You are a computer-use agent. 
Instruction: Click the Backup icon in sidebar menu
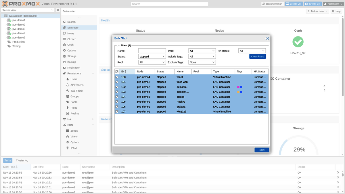coord(64,62)
